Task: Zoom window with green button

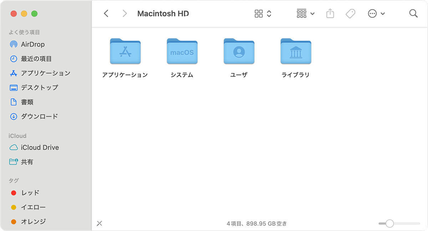Action: [x=34, y=14]
